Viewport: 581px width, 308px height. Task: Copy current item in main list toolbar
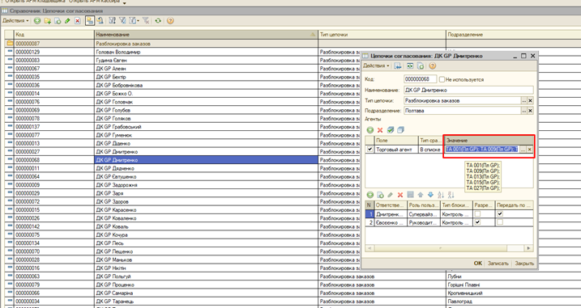(58, 21)
